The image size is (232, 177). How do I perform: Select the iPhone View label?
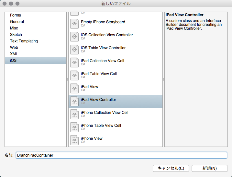point(92,138)
